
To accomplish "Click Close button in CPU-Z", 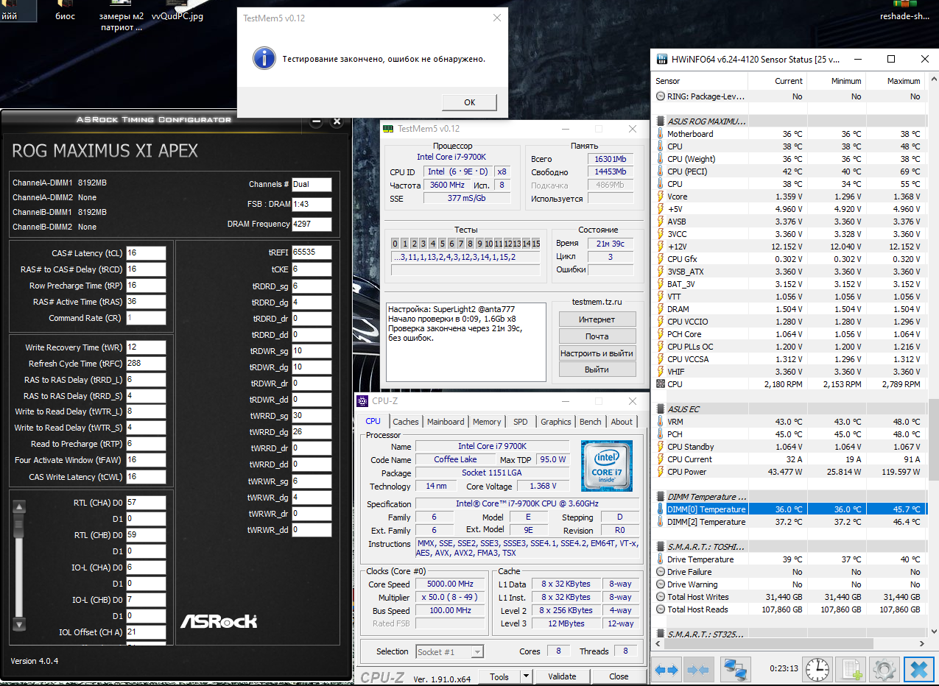I will 619,676.
